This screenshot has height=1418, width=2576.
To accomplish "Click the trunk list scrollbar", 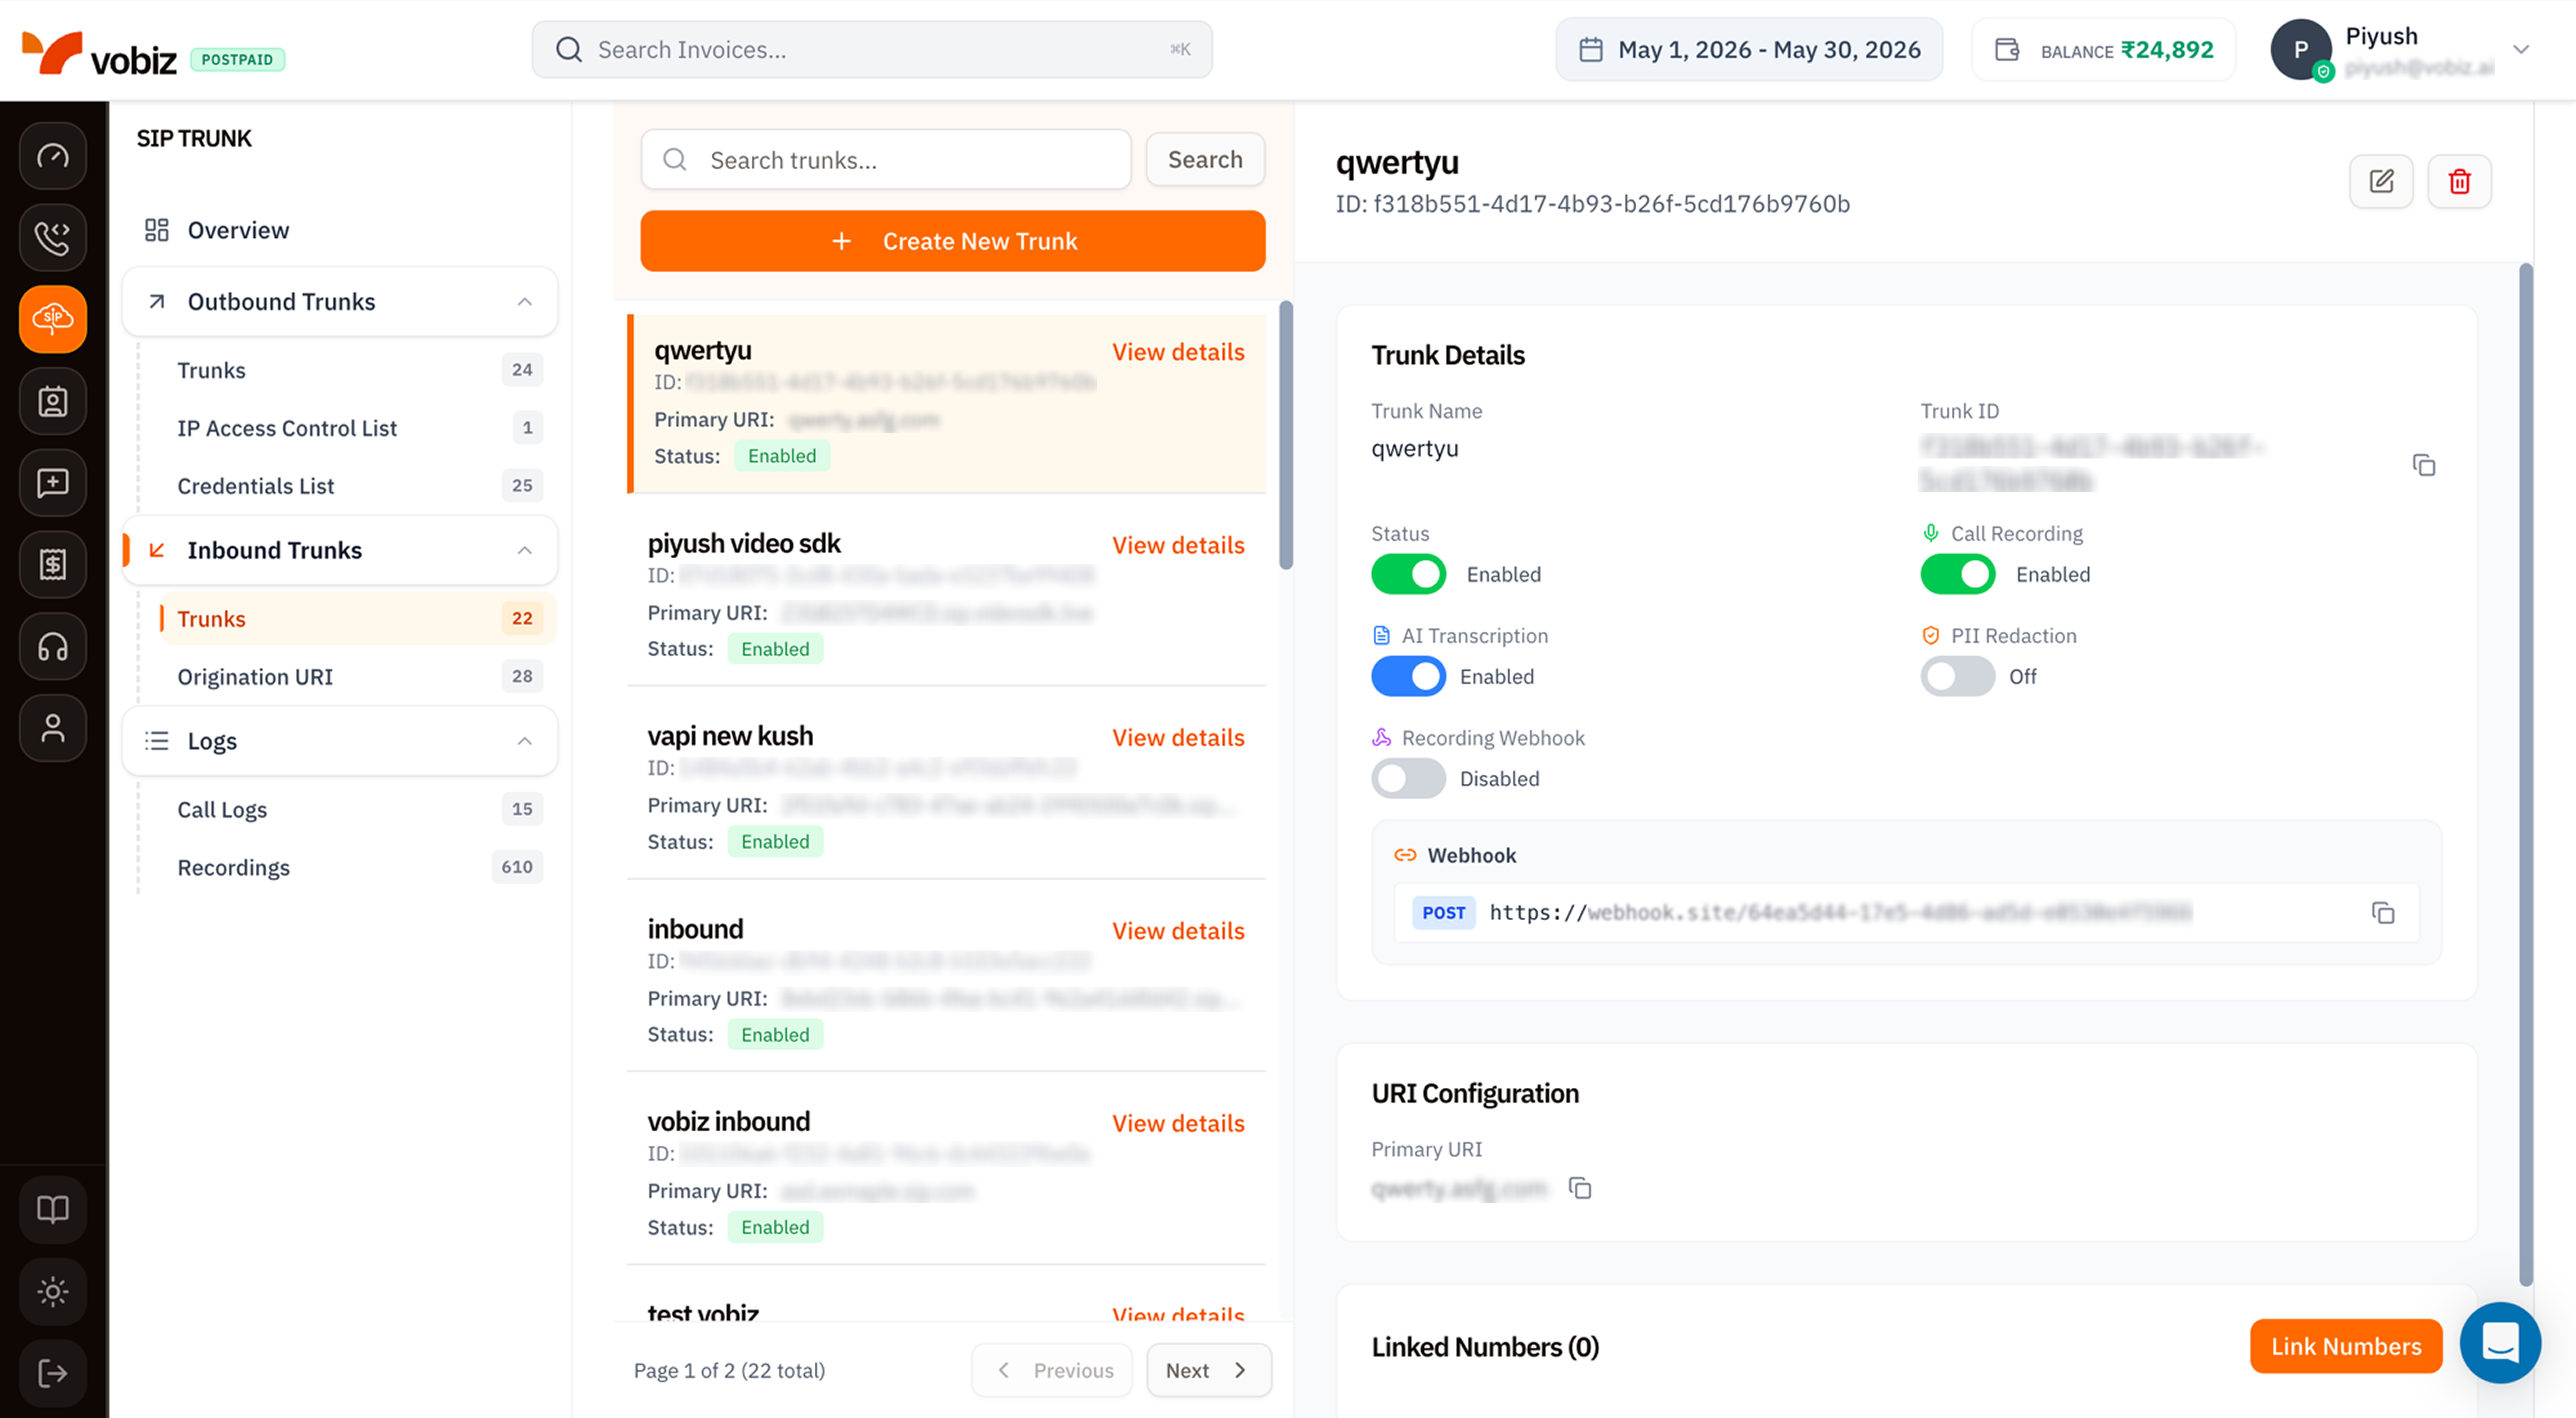I will [1286, 435].
